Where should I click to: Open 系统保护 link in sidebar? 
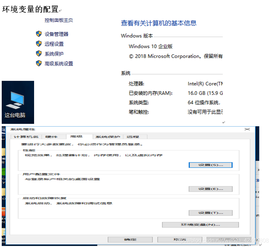click(x=54, y=54)
